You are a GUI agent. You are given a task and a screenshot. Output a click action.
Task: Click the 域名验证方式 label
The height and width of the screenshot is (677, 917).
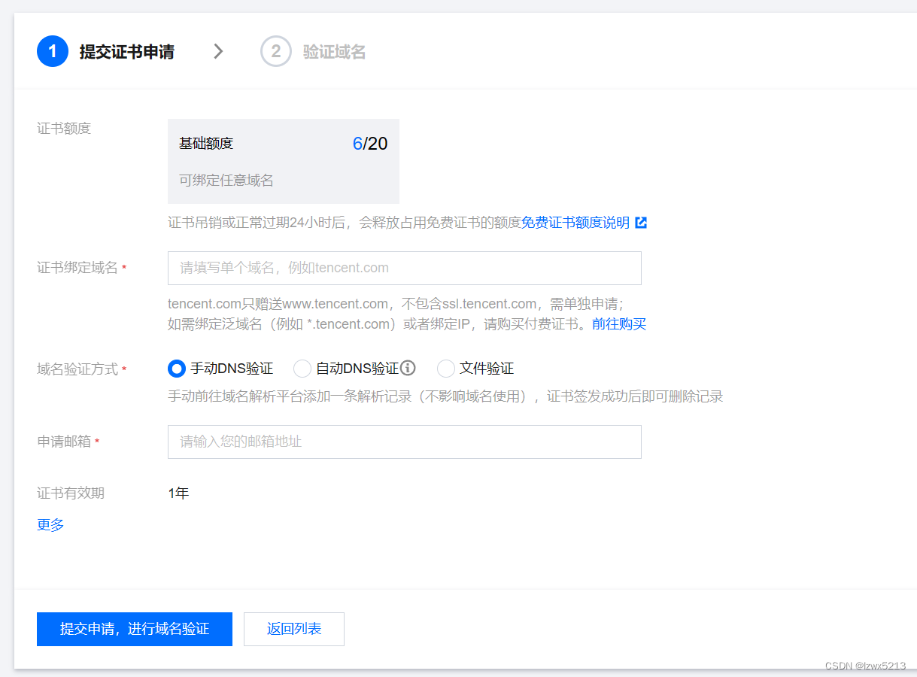point(77,369)
